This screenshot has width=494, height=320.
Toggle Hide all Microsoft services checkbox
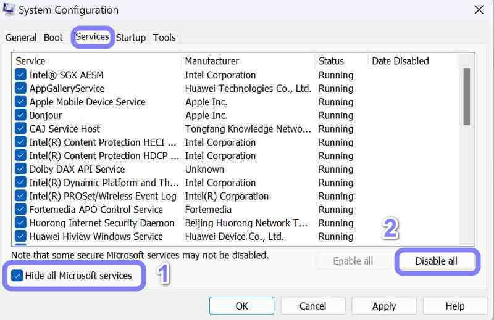[x=17, y=276]
